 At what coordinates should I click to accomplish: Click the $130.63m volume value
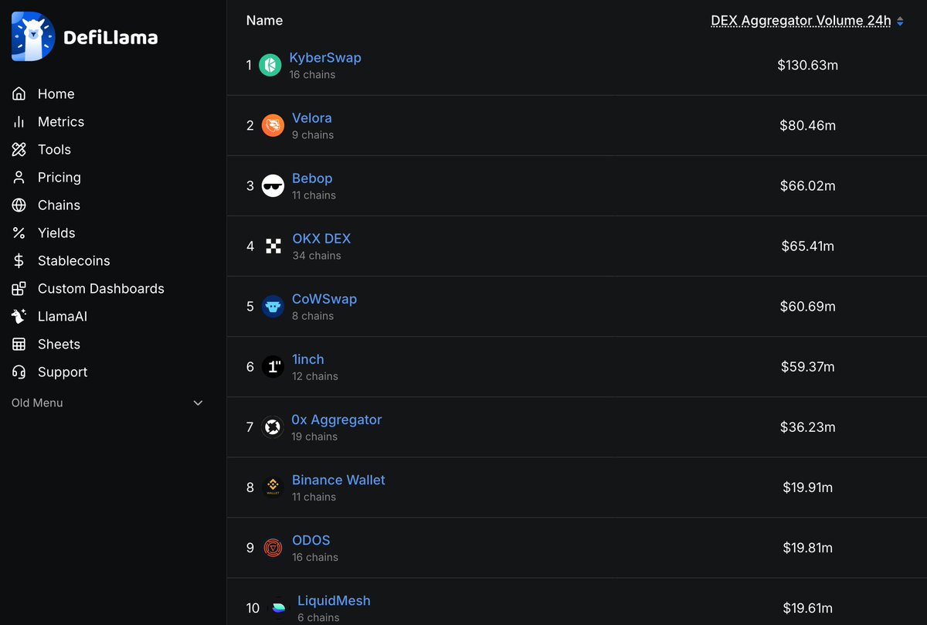(x=808, y=65)
